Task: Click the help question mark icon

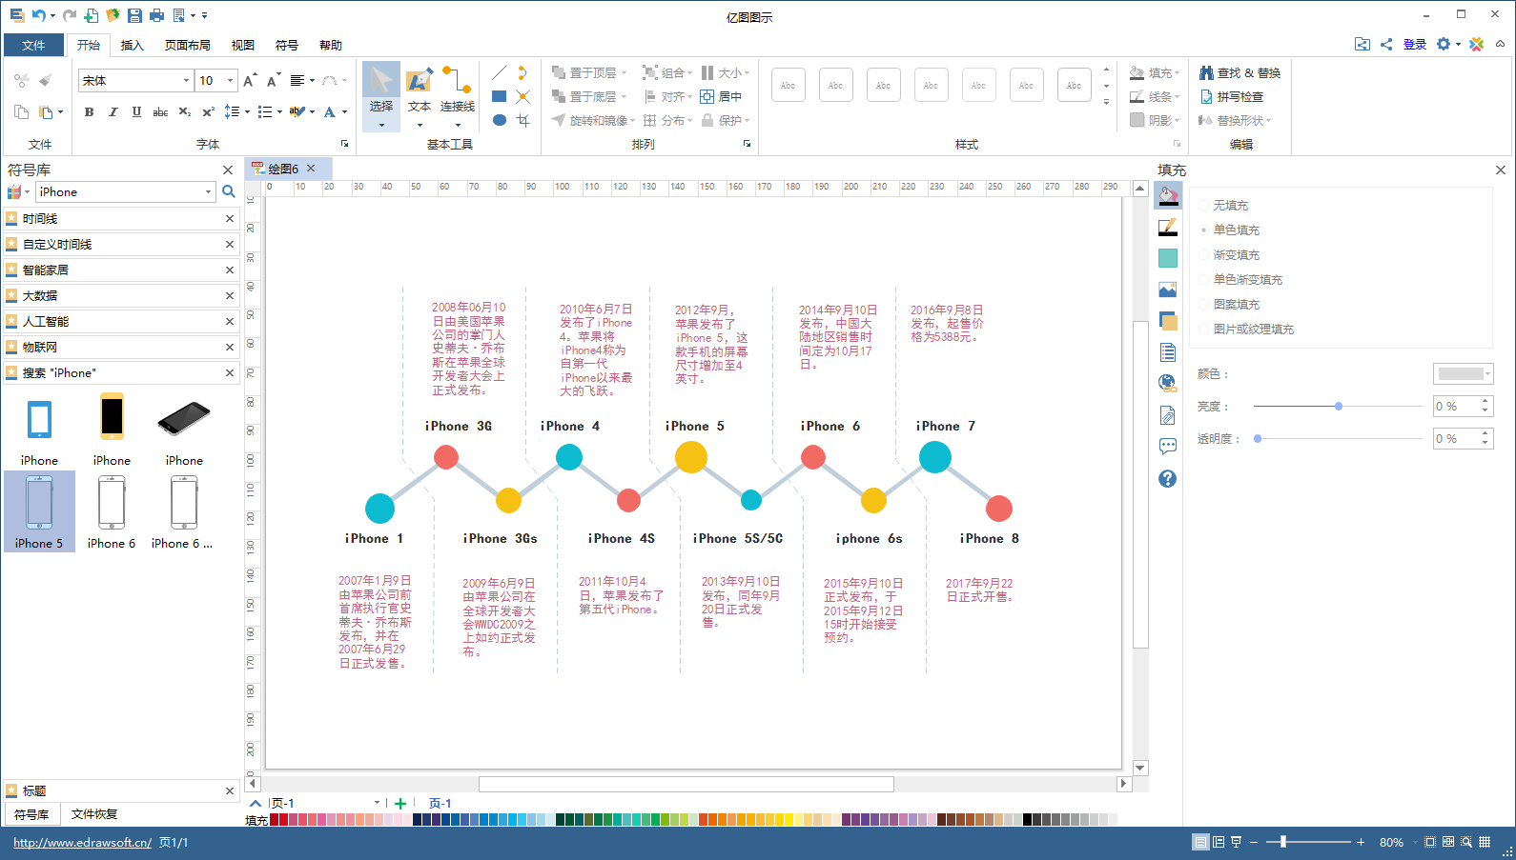Action: pyautogui.click(x=1168, y=479)
